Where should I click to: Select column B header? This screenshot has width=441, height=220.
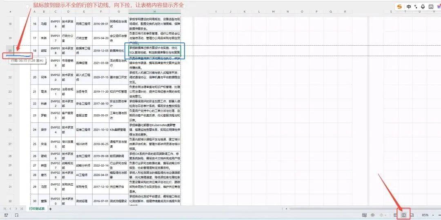pos(44,11)
